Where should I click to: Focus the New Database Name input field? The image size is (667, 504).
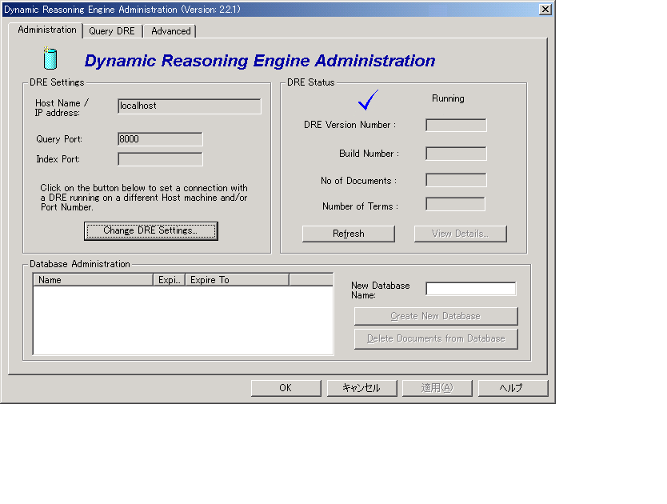470,289
